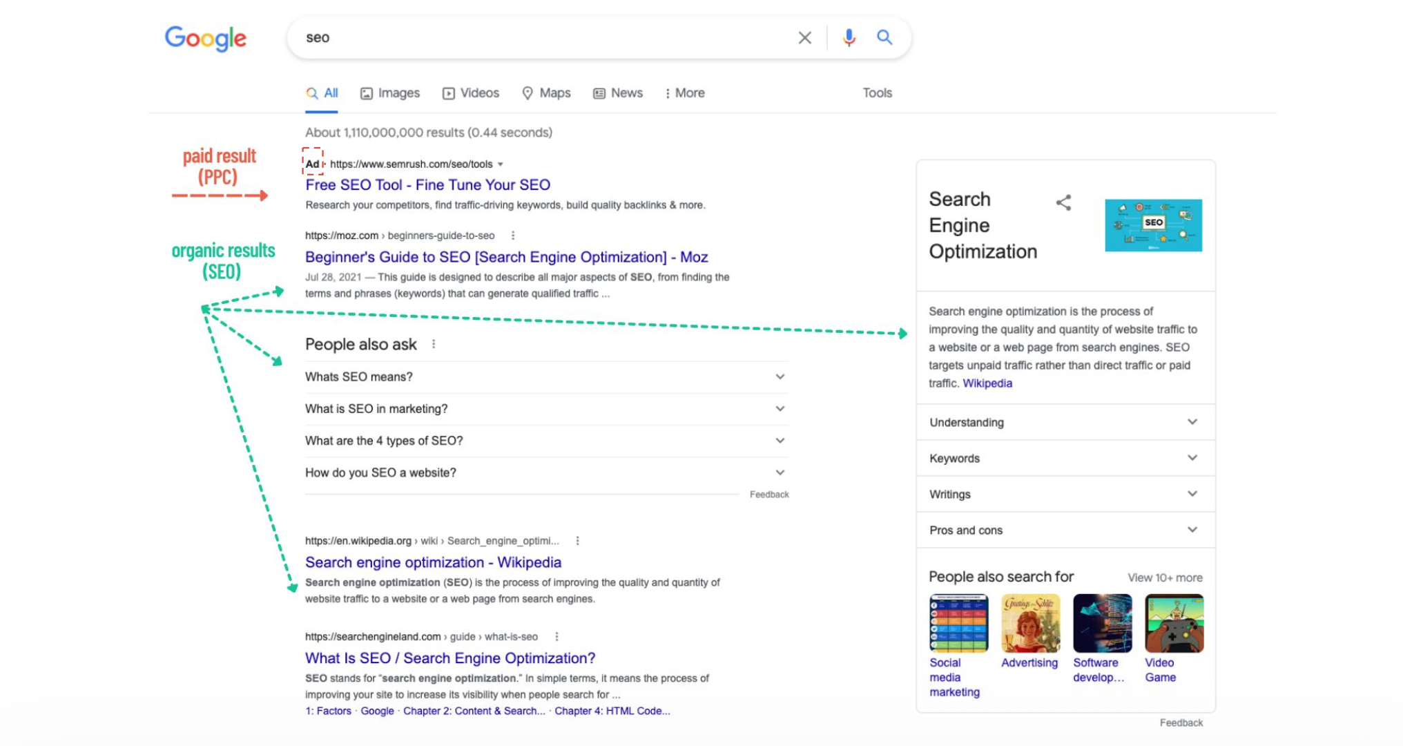1403x746 pixels.
Task: Open dropdown arrow next to semrush ad URL
Action: tap(501, 164)
